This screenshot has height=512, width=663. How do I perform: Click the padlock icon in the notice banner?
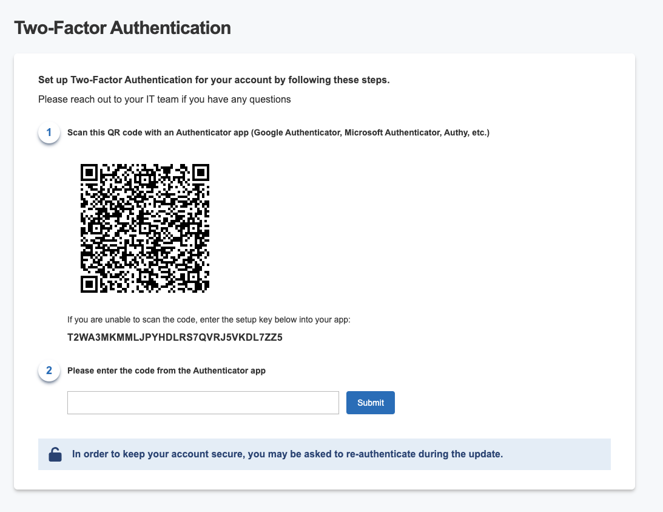pos(55,454)
